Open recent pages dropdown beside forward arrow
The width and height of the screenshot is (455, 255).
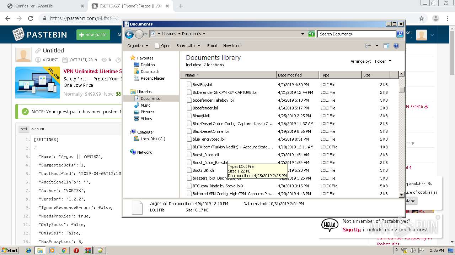click(x=146, y=34)
